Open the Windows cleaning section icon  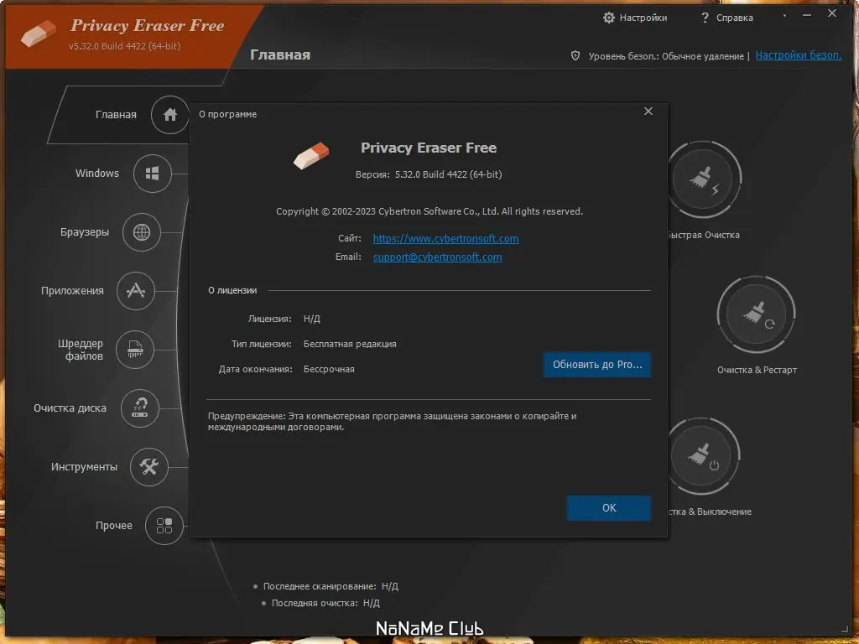pos(152,174)
